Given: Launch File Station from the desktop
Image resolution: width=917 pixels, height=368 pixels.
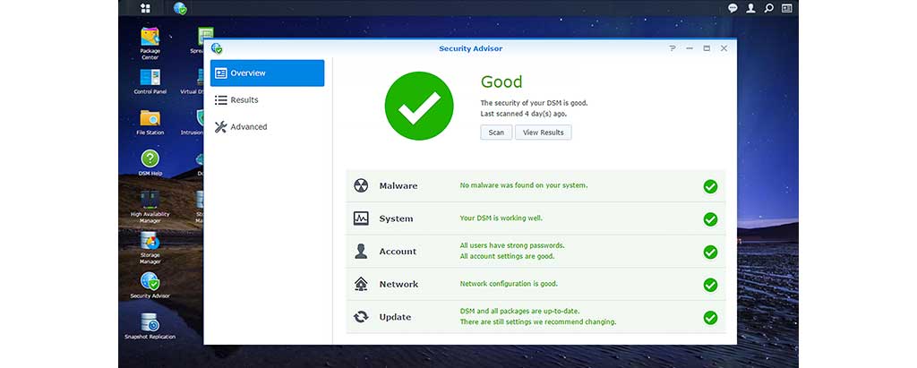Looking at the screenshot, I should [150, 123].
